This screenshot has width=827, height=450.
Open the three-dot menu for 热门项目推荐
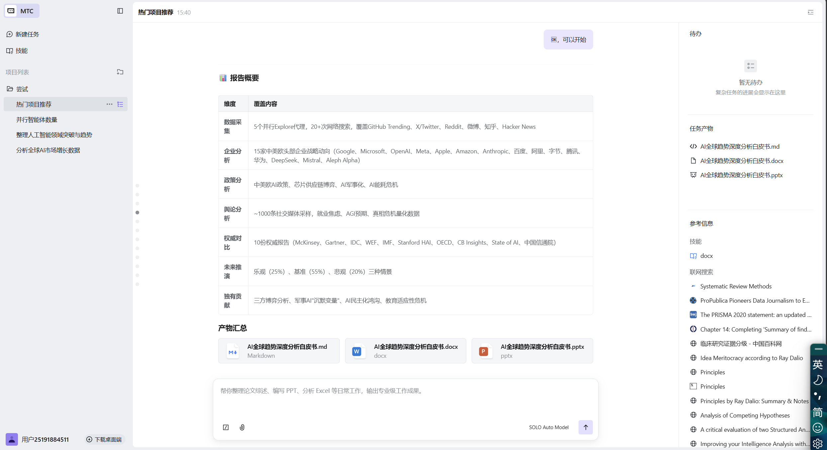(109, 104)
